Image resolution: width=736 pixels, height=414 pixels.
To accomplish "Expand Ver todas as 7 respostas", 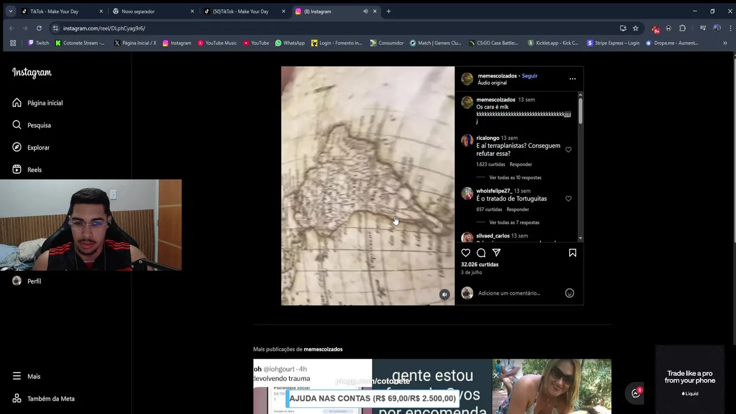I will coord(514,223).
